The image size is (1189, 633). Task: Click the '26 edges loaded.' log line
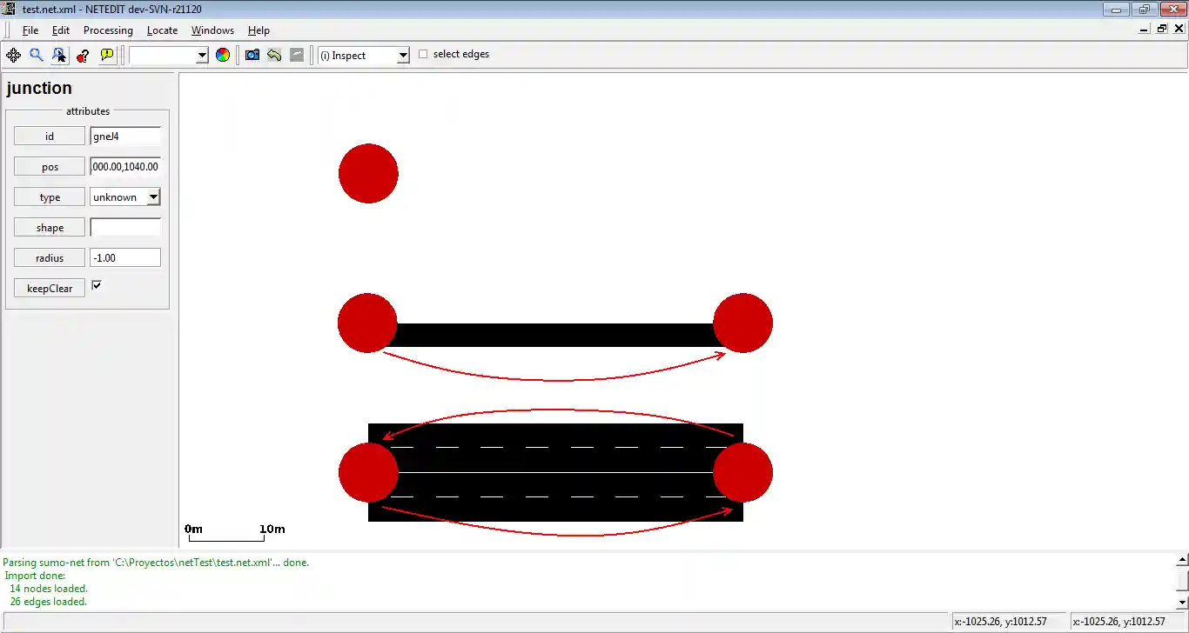(x=49, y=602)
